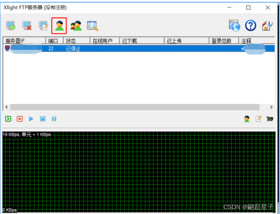Viewport: 280px width, 214px height.
Task: Click the 19 KBps graph scale label
Action: [27, 134]
